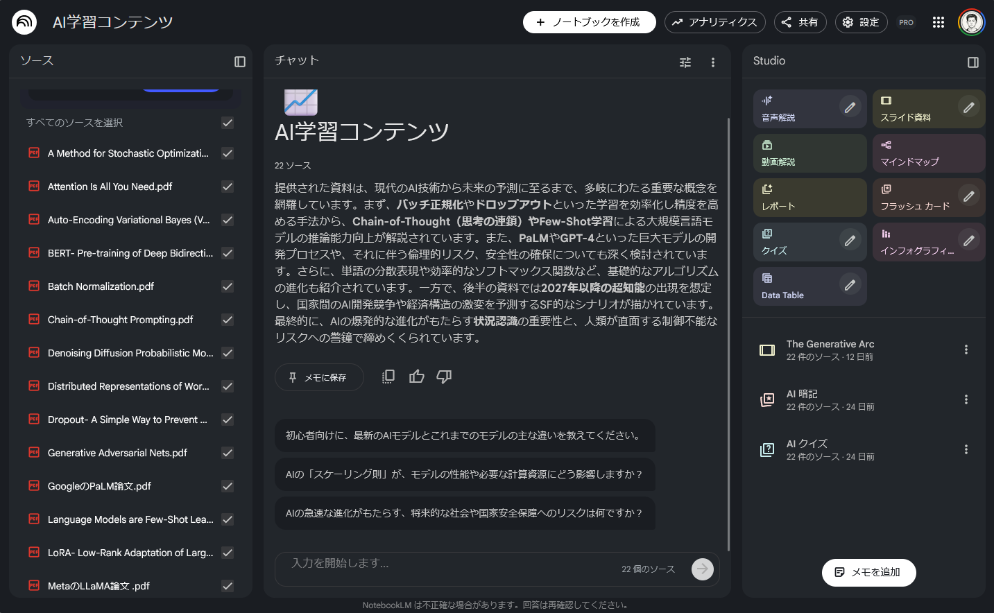994x613 pixels.
Task: Give thumbs up to the summary
Action: pos(416,376)
